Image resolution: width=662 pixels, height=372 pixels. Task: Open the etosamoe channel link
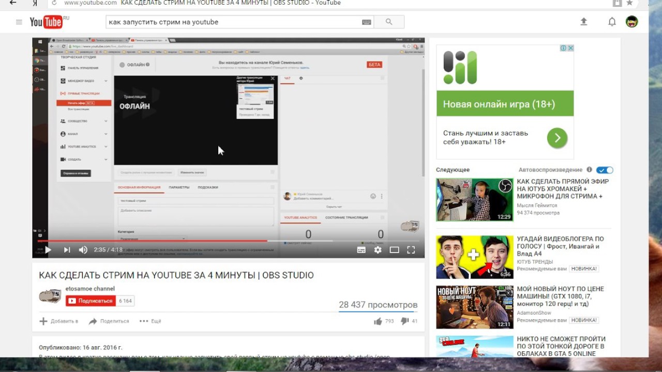(90, 289)
